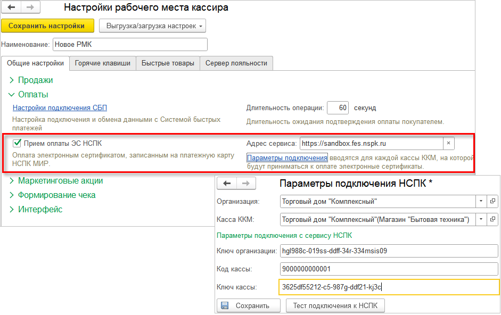501x315 pixels.
Task: Switch to the Горячие клавиши tab
Action: pyautogui.click(x=103, y=63)
